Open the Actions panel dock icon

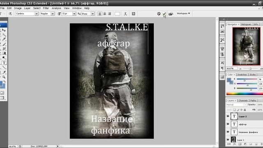[222, 31]
